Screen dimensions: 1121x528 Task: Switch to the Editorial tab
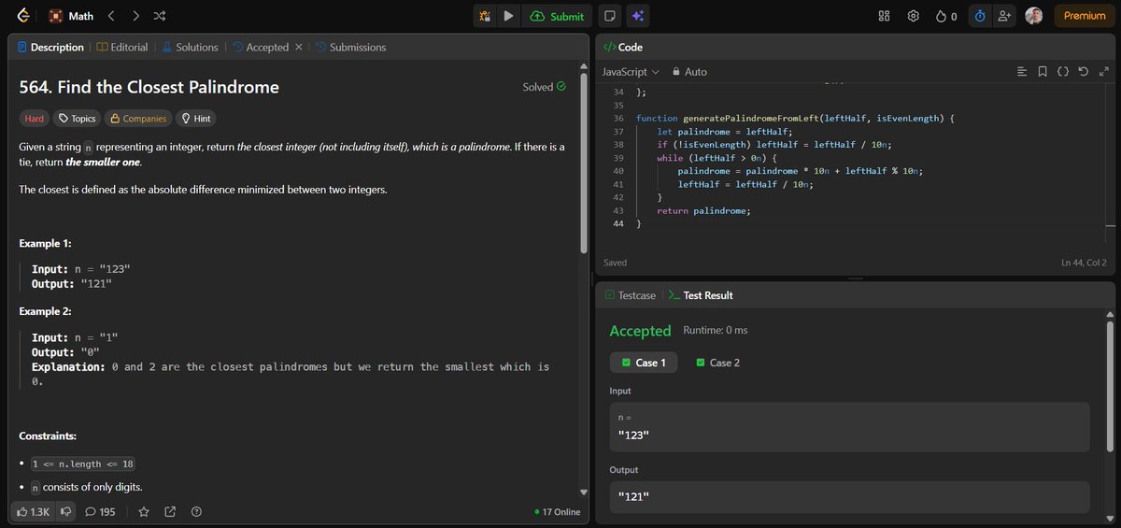(122, 47)
